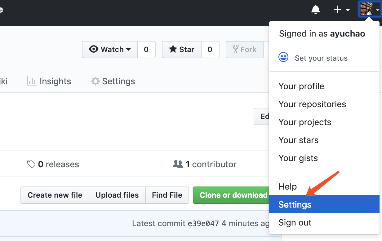Open the plus create-new dropdown

341,10
